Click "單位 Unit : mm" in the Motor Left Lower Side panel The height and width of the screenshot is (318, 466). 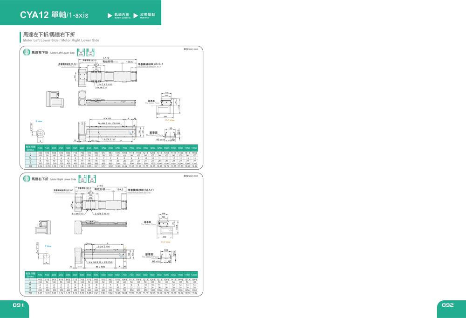[191, 49]
